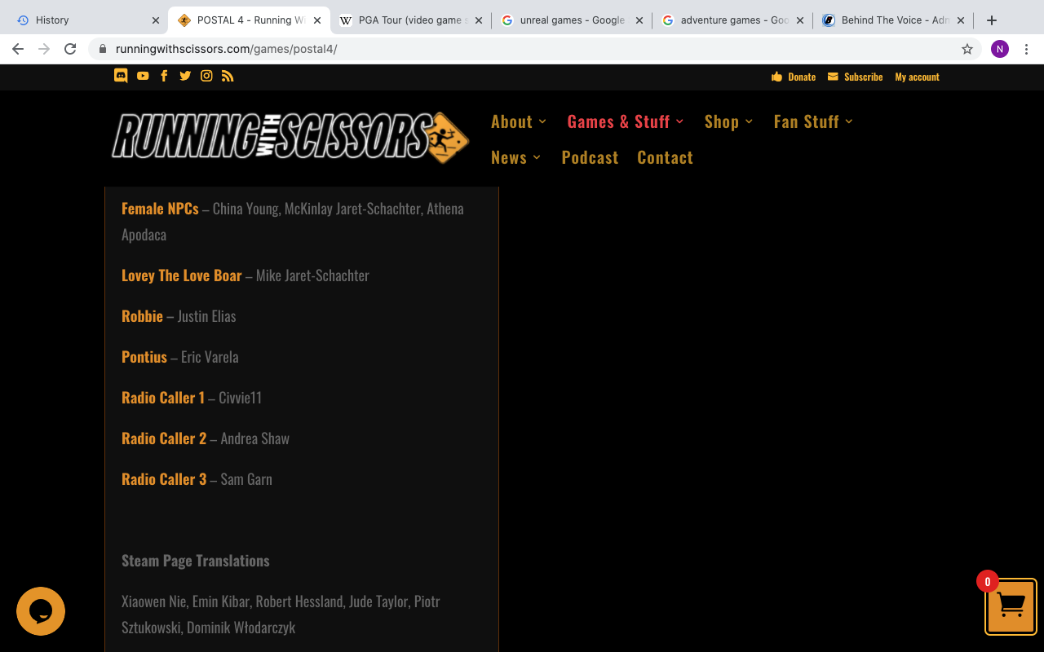Image resolution: width=1044 pixels, height=652 pixels.
Task: Open the chat support bubble
Action: coord(41,611)
